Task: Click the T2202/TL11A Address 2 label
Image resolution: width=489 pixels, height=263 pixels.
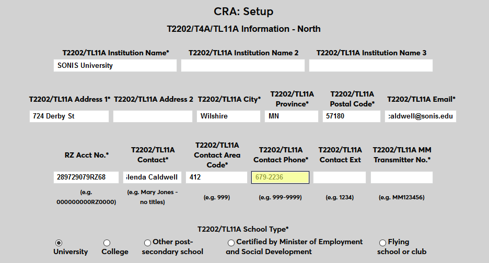Action: (154, 99)
